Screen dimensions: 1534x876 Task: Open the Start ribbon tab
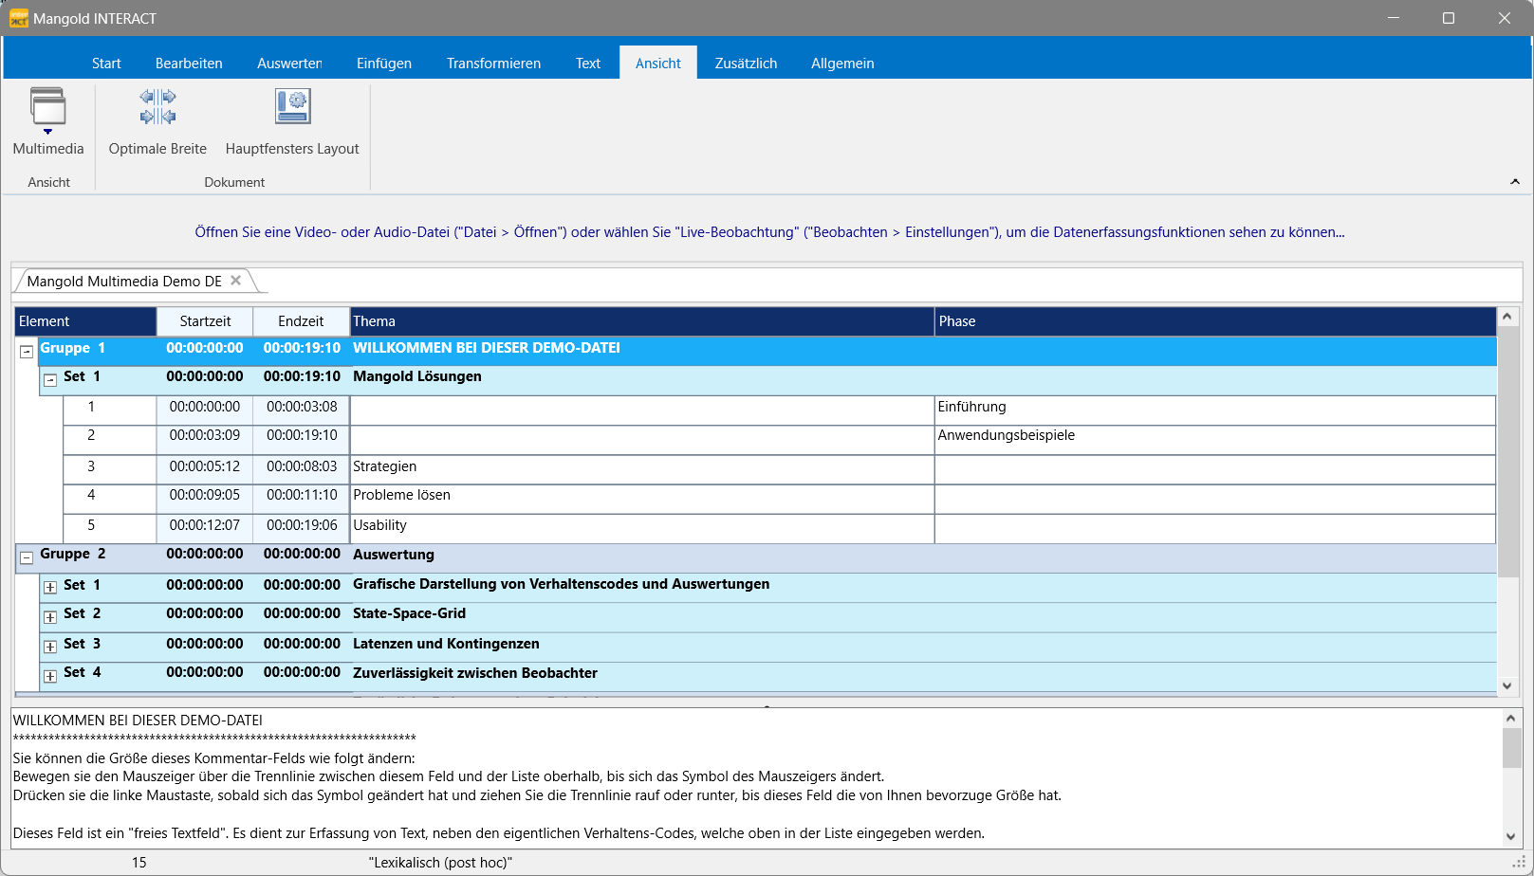pyautogui.click(x=106, y=64)
